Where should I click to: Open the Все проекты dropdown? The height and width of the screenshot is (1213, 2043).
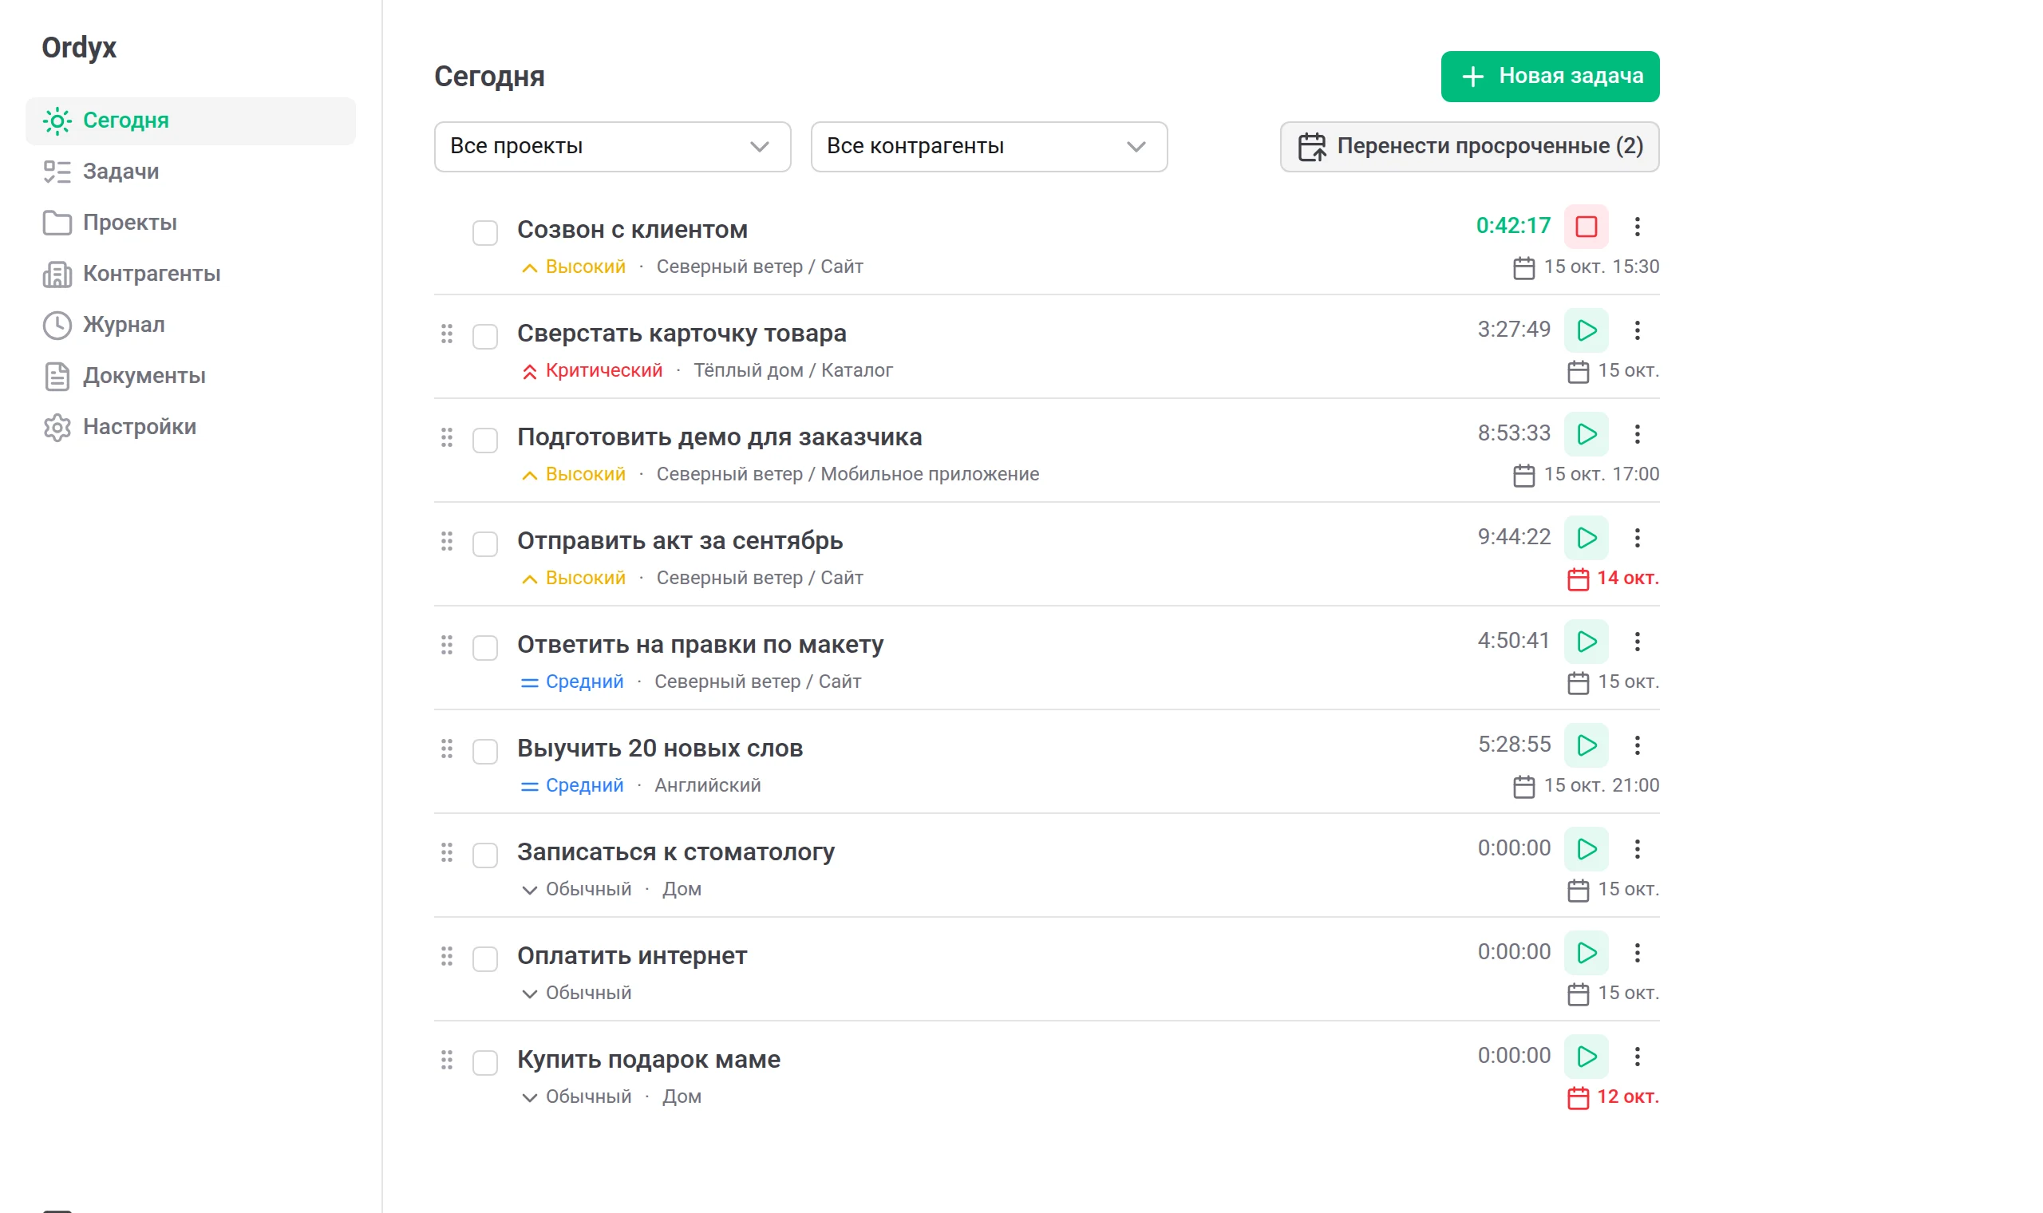[x=612, y=147]
